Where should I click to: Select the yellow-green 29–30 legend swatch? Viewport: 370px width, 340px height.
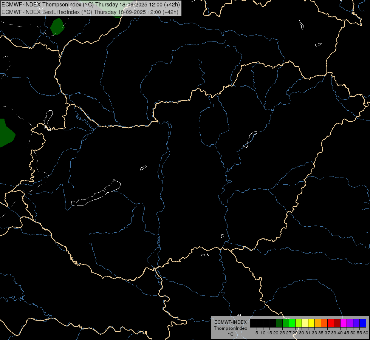(299, 323)
